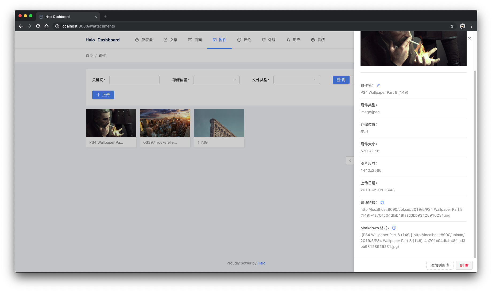Viewport: 492px width, 292px height.
Task: Bookmark this page with the star icon
Action: 452,26
